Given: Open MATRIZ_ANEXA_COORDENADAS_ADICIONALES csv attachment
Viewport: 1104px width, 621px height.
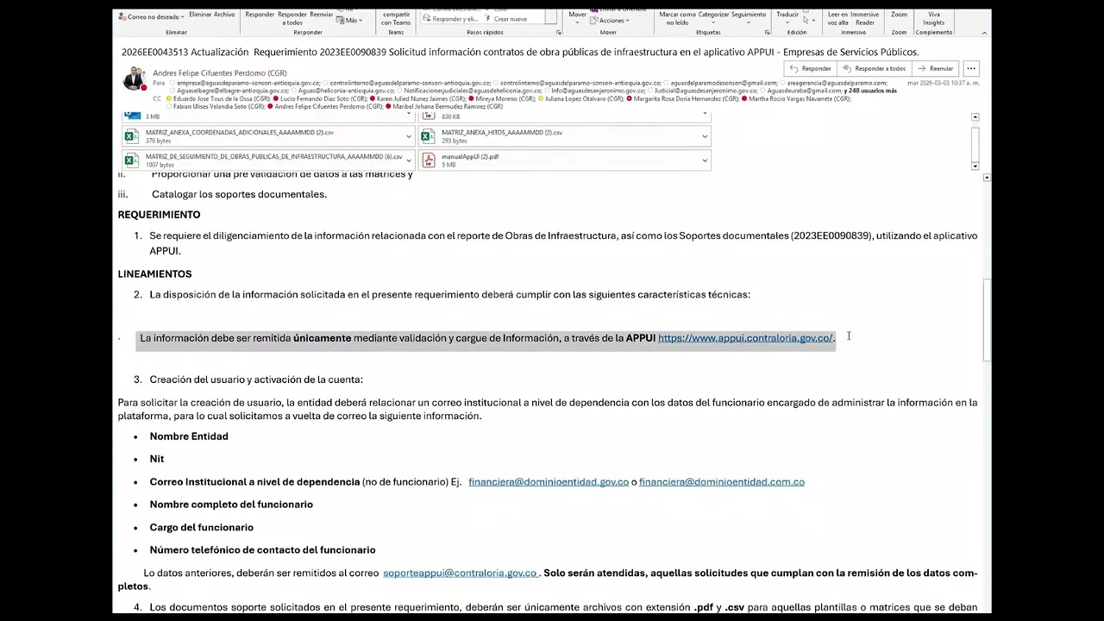Looking at the screenshot, I should point(260,136).
